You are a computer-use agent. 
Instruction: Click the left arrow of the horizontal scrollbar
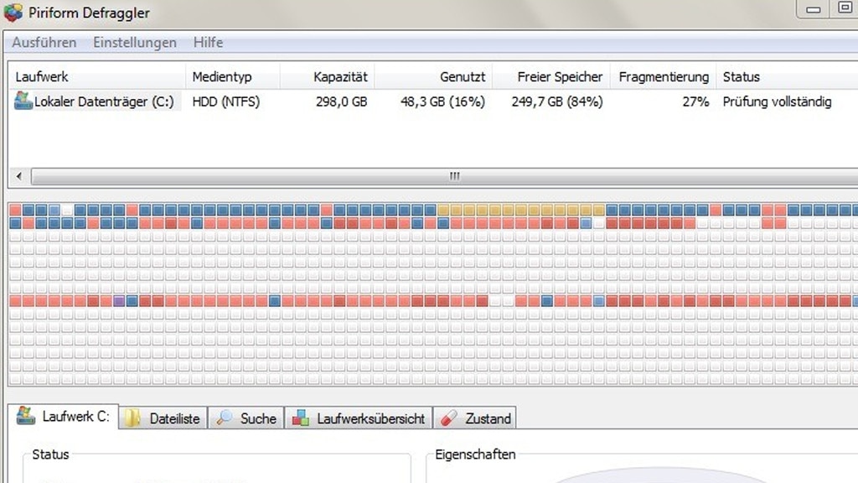click(x=19, y=176)
